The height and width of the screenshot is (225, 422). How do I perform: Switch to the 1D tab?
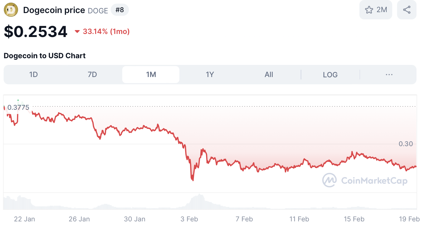click(x=34, y=74)
